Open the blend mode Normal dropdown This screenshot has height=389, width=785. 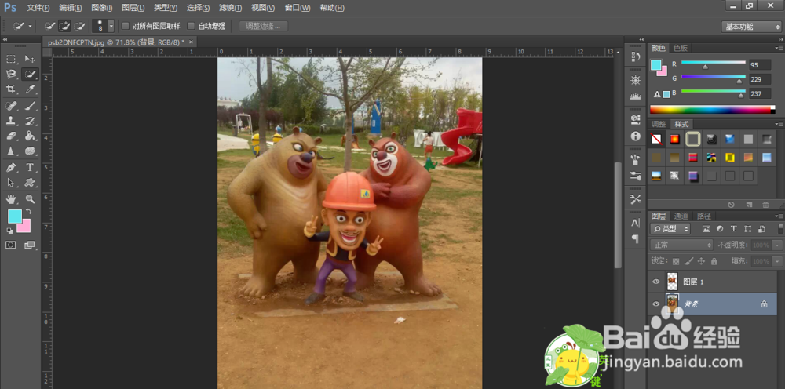pyautogui.click(x=681, y=245)
